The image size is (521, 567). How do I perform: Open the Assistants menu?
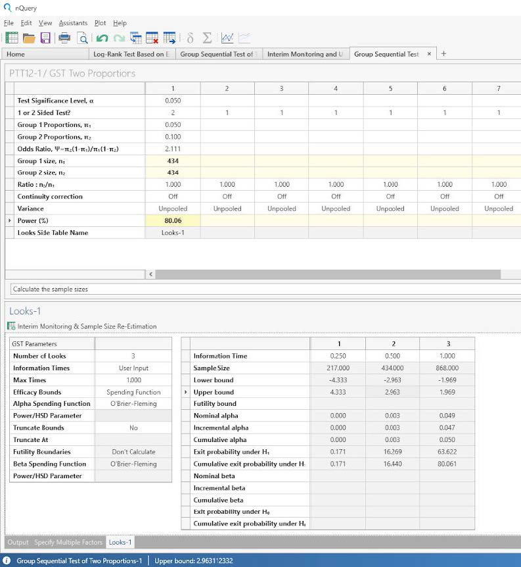[x=73, y=23]
